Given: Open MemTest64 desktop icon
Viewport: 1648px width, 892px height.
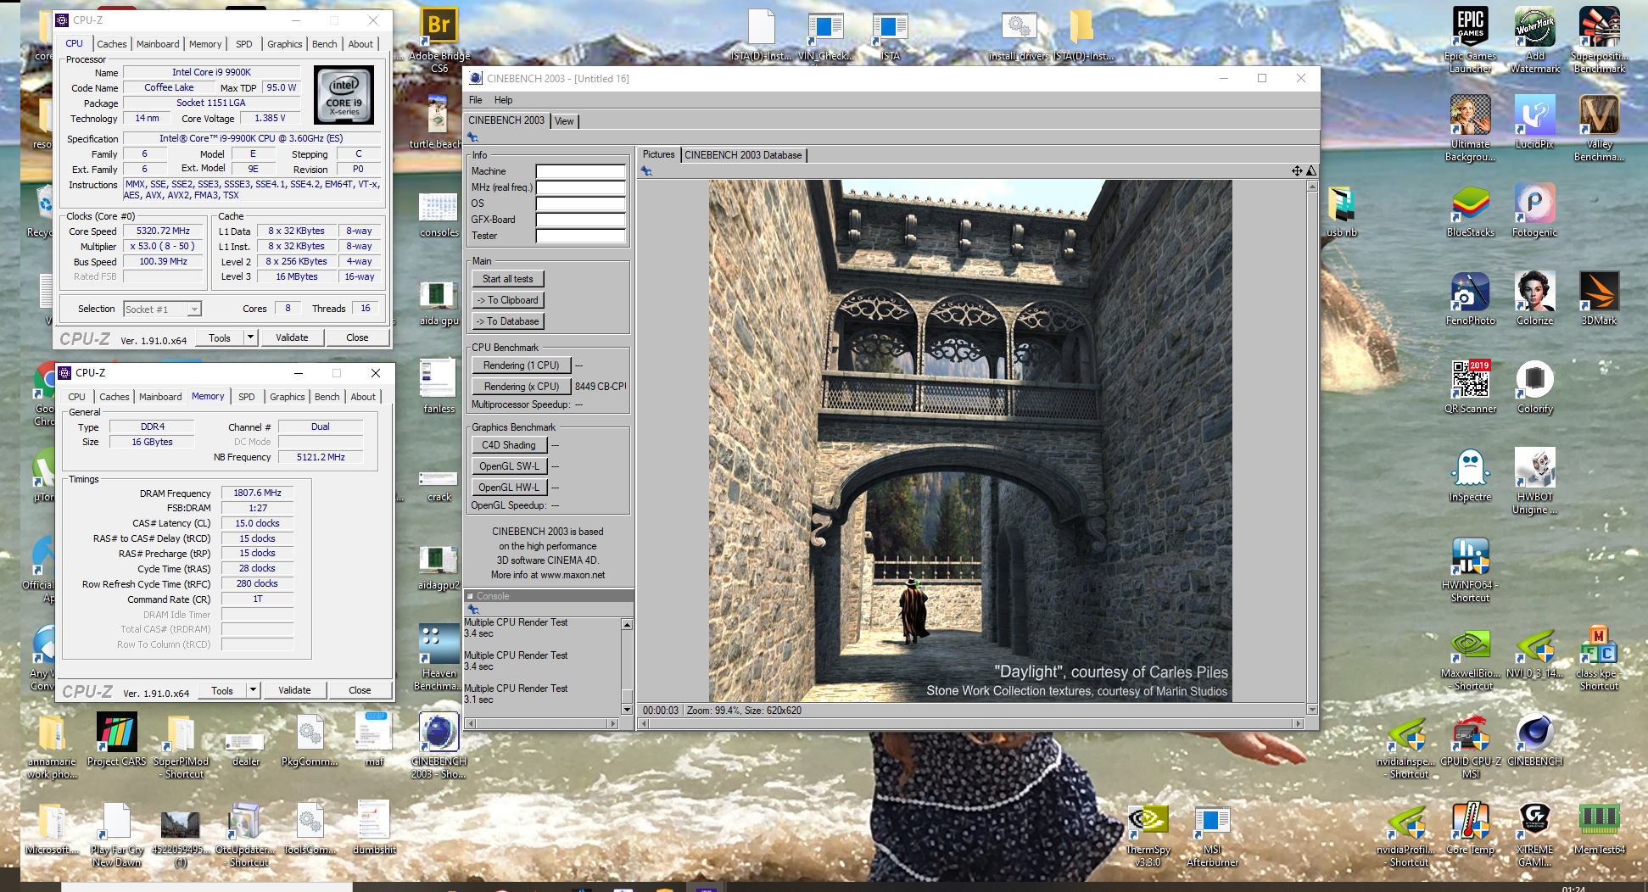Looking at the screenshot, I should pos(1599,828).
